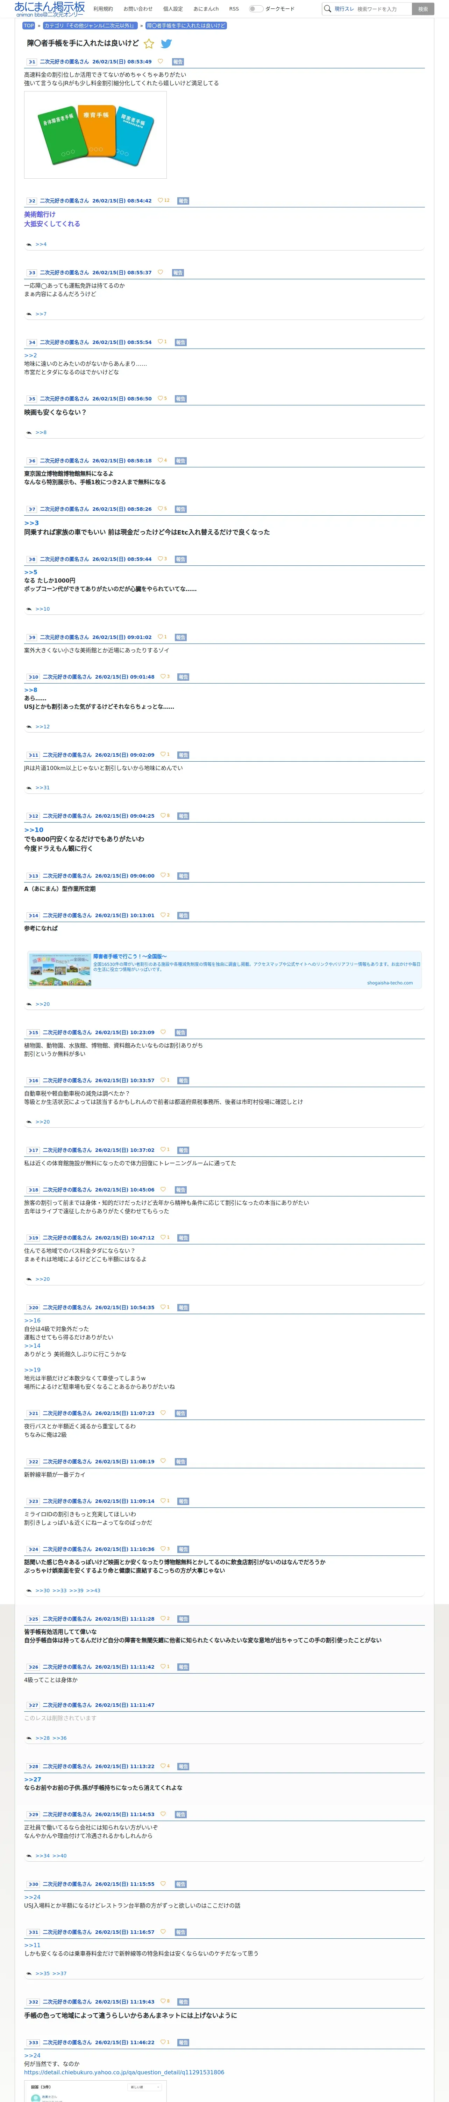Click the heart icon on post 15
The height and width of the screenshot is (2102, 449).
163,1032
